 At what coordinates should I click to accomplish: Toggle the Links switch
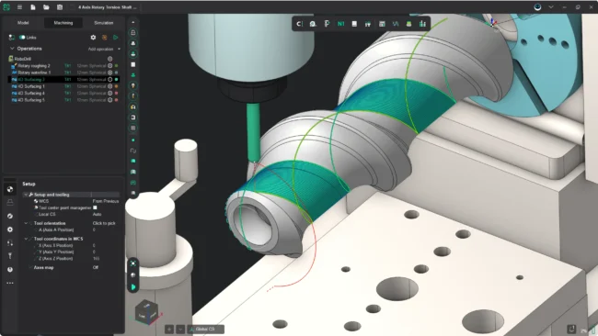(22, 38)
